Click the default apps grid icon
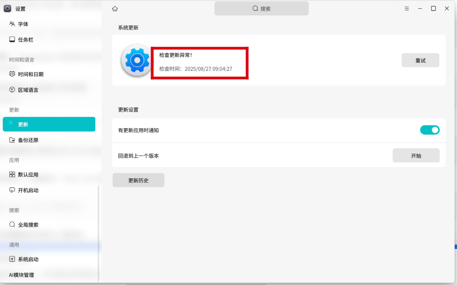The image size is (457, 285). 12,174
